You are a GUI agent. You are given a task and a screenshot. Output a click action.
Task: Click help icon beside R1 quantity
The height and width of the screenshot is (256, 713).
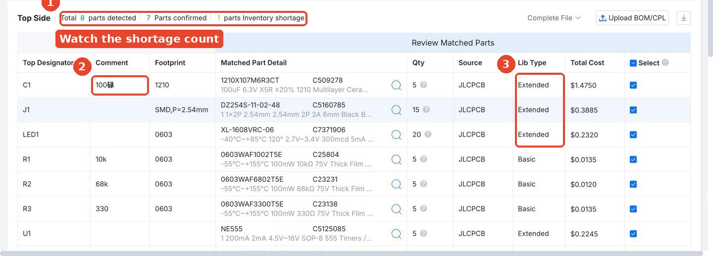pyautogui.click(x=423, y=159)
